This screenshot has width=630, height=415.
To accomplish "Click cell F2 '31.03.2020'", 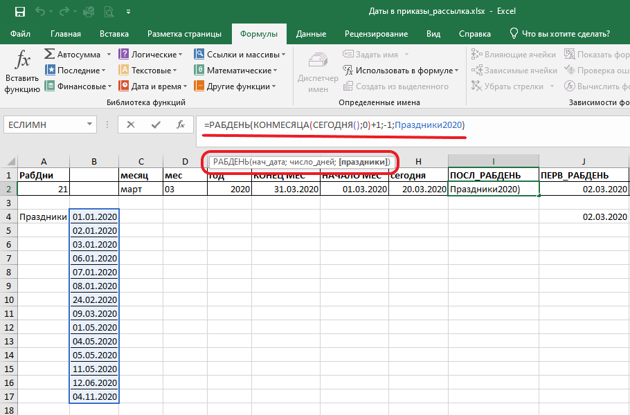I will [x=286, y=189].
